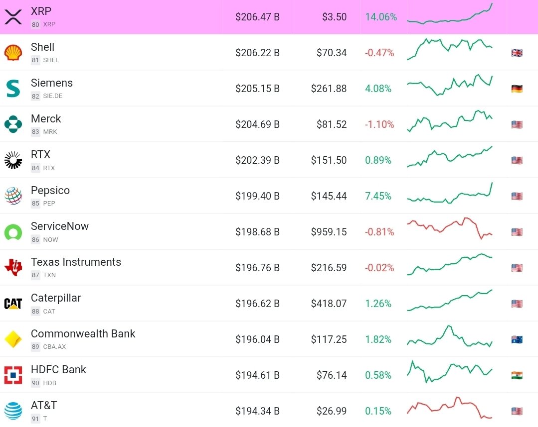Click the US flag in Texas Instruments row
Image resolution: width=538 pixels, height=427 pixels.
click(x=517, y=268)
